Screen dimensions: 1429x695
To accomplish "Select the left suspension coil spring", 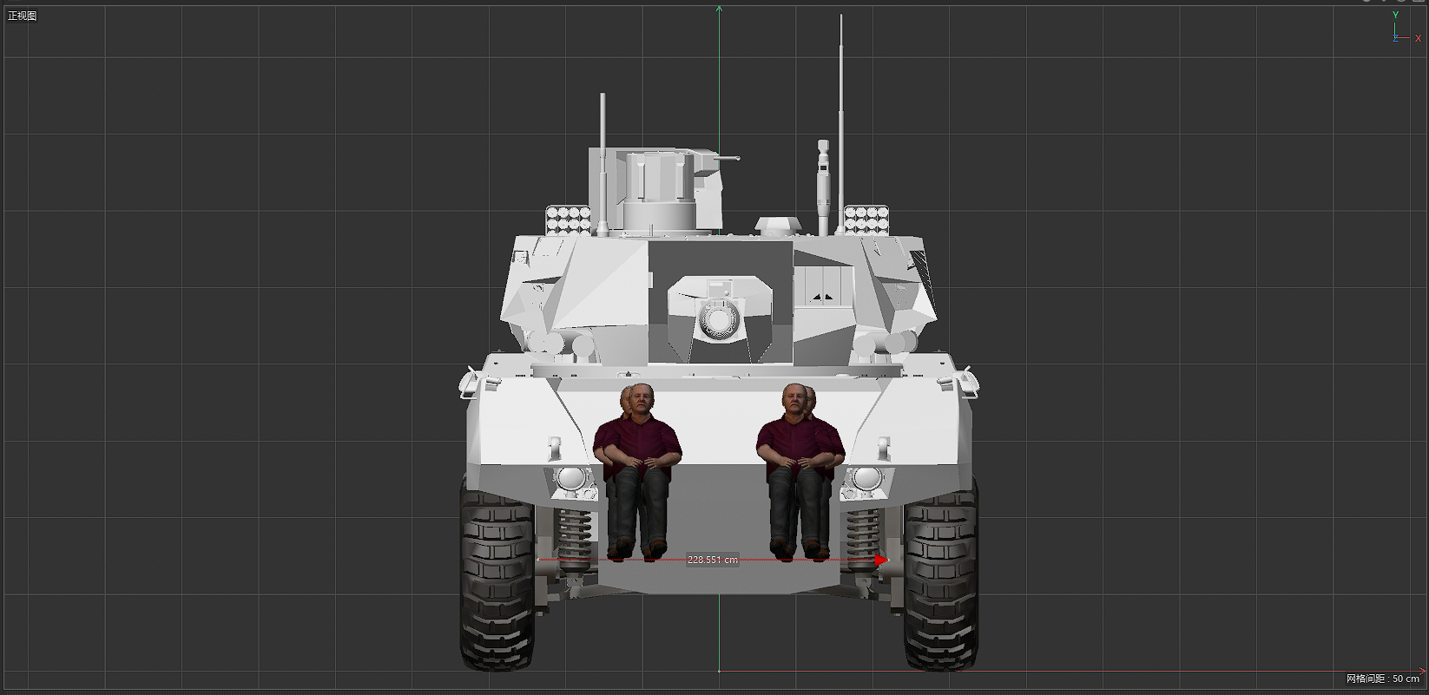I will 574,536.
